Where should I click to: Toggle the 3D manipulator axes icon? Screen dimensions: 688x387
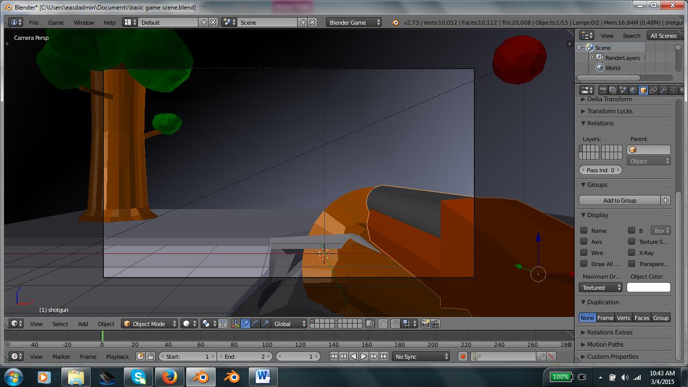tap(235, 324)
